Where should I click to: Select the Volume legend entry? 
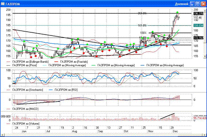click(23, 124)
